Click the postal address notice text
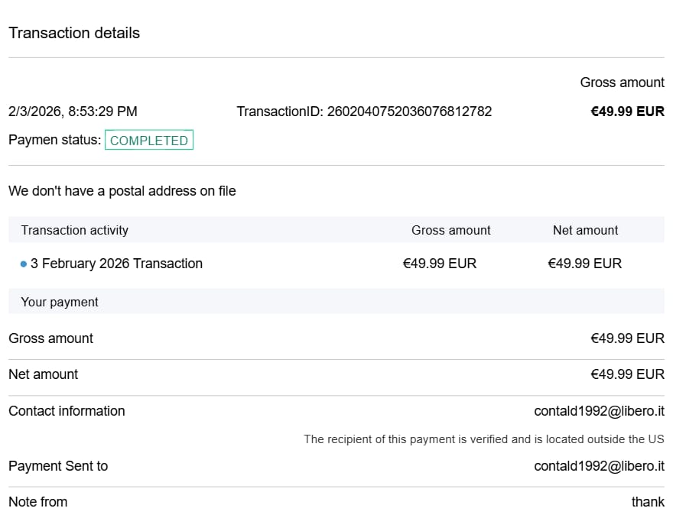The width and height of the screenshot is (673, 531). pos(122,191)
